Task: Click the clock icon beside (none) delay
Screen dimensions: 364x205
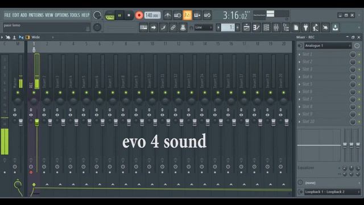Action: [x=300, y=183]
